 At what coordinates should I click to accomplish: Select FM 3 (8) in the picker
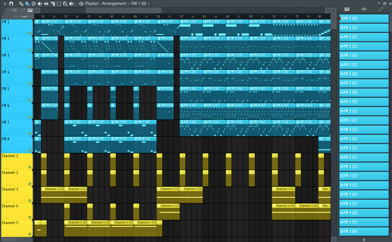click(x=364, y=231)
